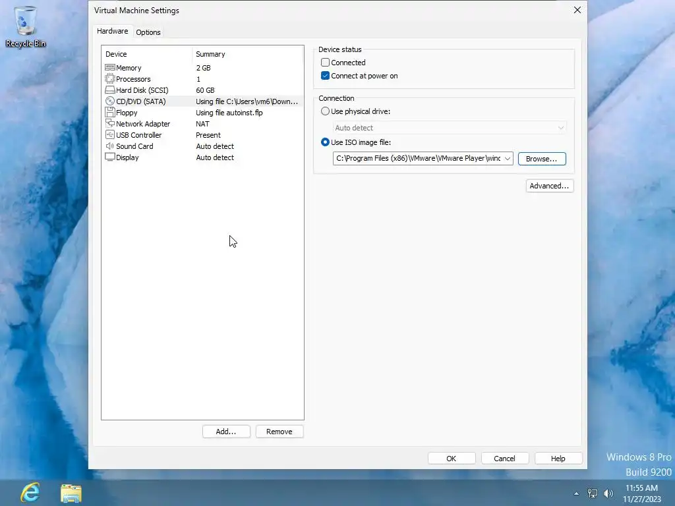Click Sound Card 'Auto detect' summary
Screen dimensions: 675x506
(215, 146)
